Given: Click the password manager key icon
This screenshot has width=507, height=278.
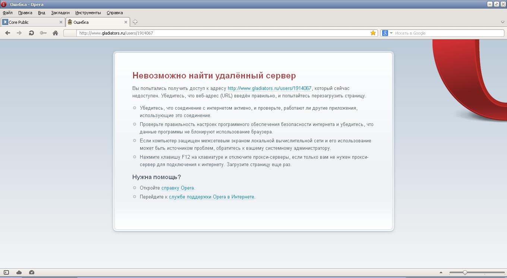Looking at the screenshot, I should (43, 33).
